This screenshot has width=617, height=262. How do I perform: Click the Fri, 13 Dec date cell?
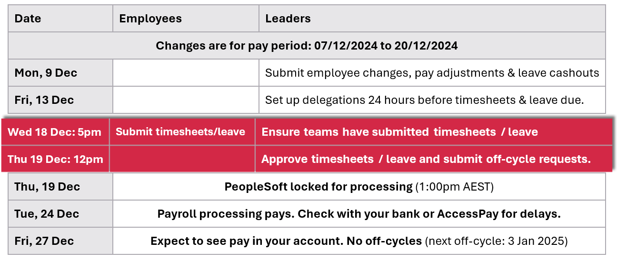(x=44, y=100)
